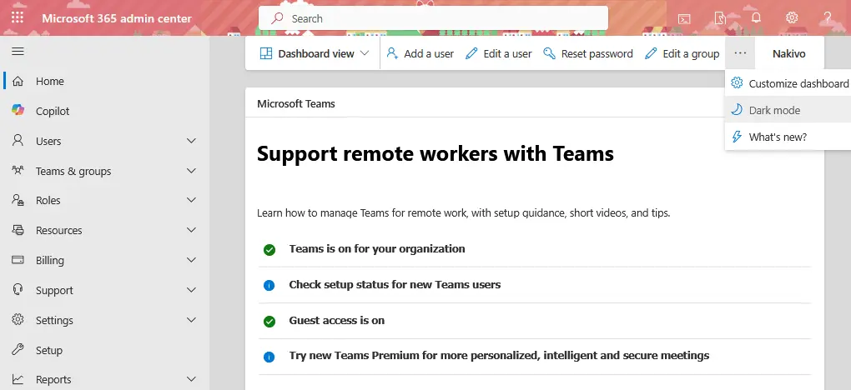
Task: Click the magnifier icon in search box
Action: [x=277, y=17]
